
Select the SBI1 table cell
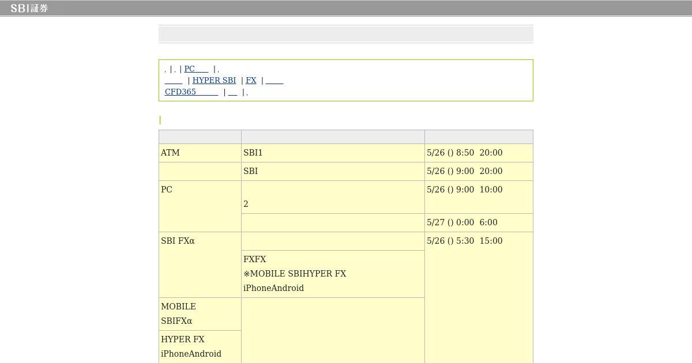[x=333, y=153]
